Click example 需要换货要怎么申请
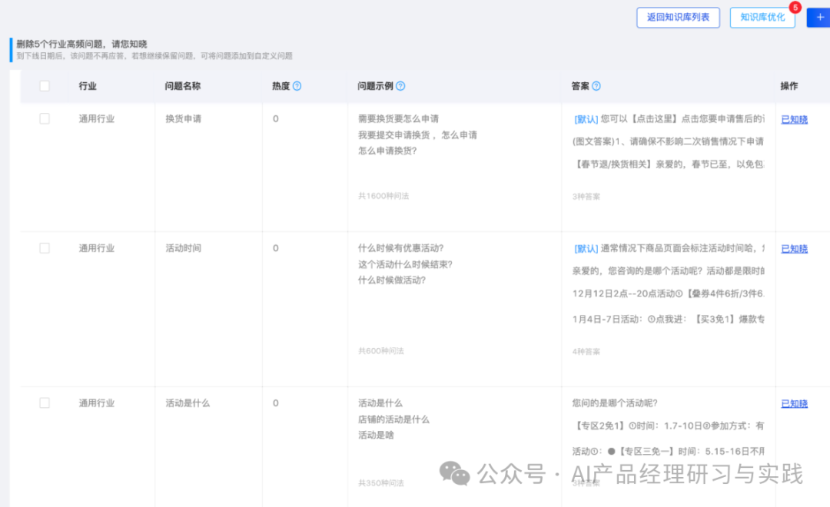Viewport: 830px width, 507px height. click(x=399, y=118)
